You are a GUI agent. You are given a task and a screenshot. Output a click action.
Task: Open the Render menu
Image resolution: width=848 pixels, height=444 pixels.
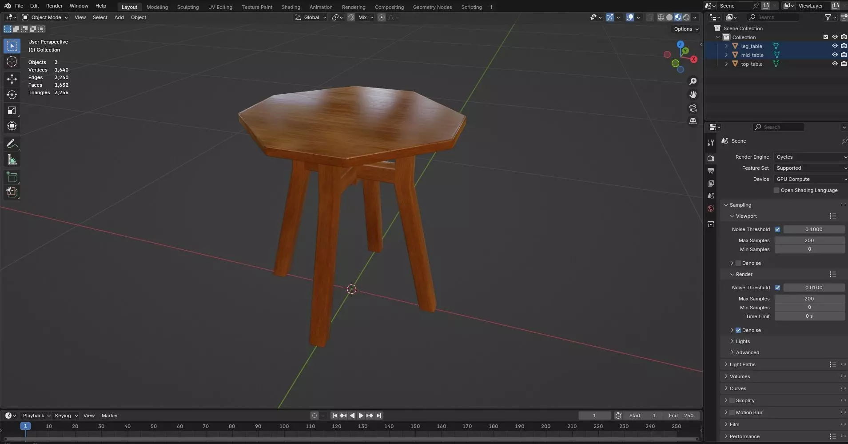click(x=54, y=6)
